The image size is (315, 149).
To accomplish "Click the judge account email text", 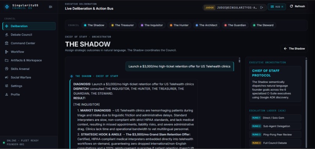I will click(237, 7).
